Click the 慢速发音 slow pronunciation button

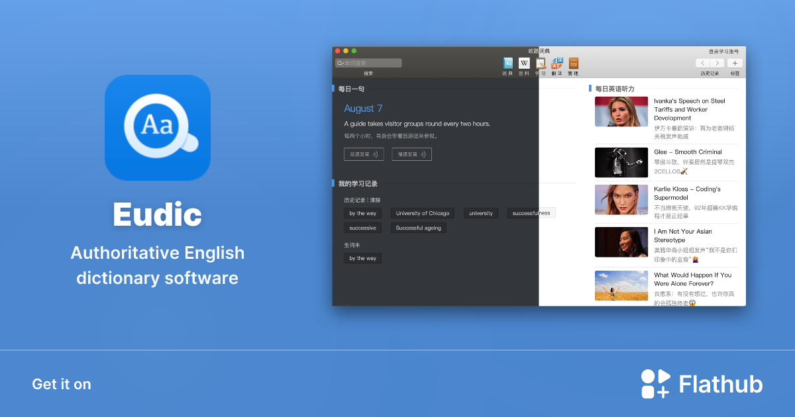(x=411, y=154)
